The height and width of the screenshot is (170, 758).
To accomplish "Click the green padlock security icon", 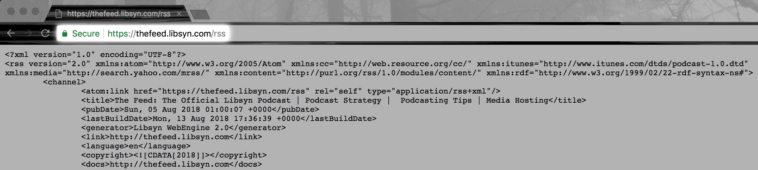I will click(65, 34).
